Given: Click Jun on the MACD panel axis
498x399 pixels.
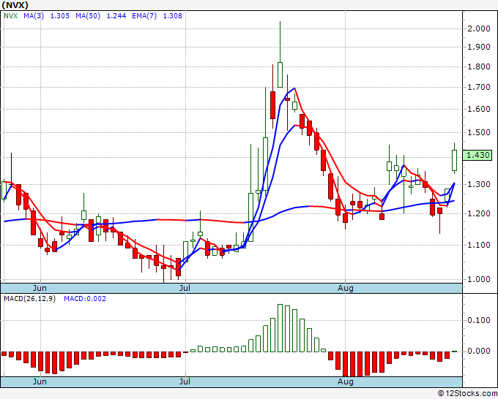Looking at the screenshot, I should [40, 381].
